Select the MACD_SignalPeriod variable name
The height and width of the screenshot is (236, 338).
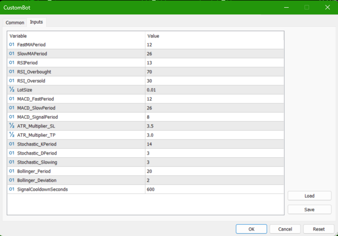click(x=38, y=117)
